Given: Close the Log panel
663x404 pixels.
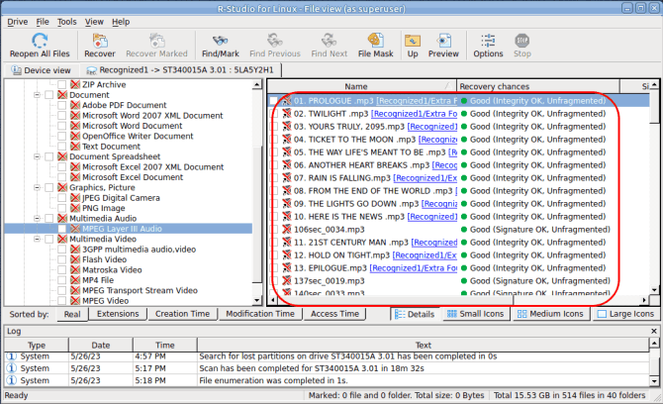Looking at the screenshot, I should [x=654, y=332].
